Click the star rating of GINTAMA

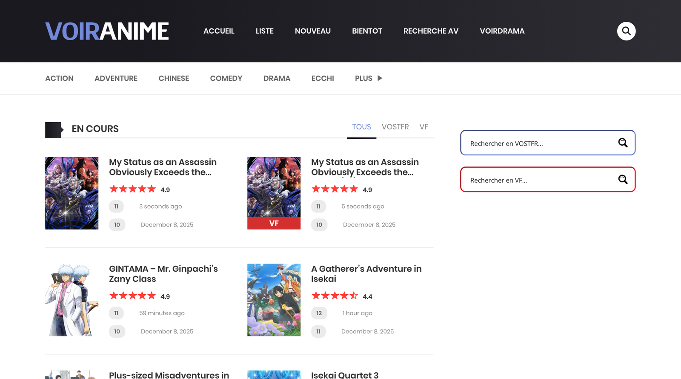pyautogui.click(x=132, y=296)
